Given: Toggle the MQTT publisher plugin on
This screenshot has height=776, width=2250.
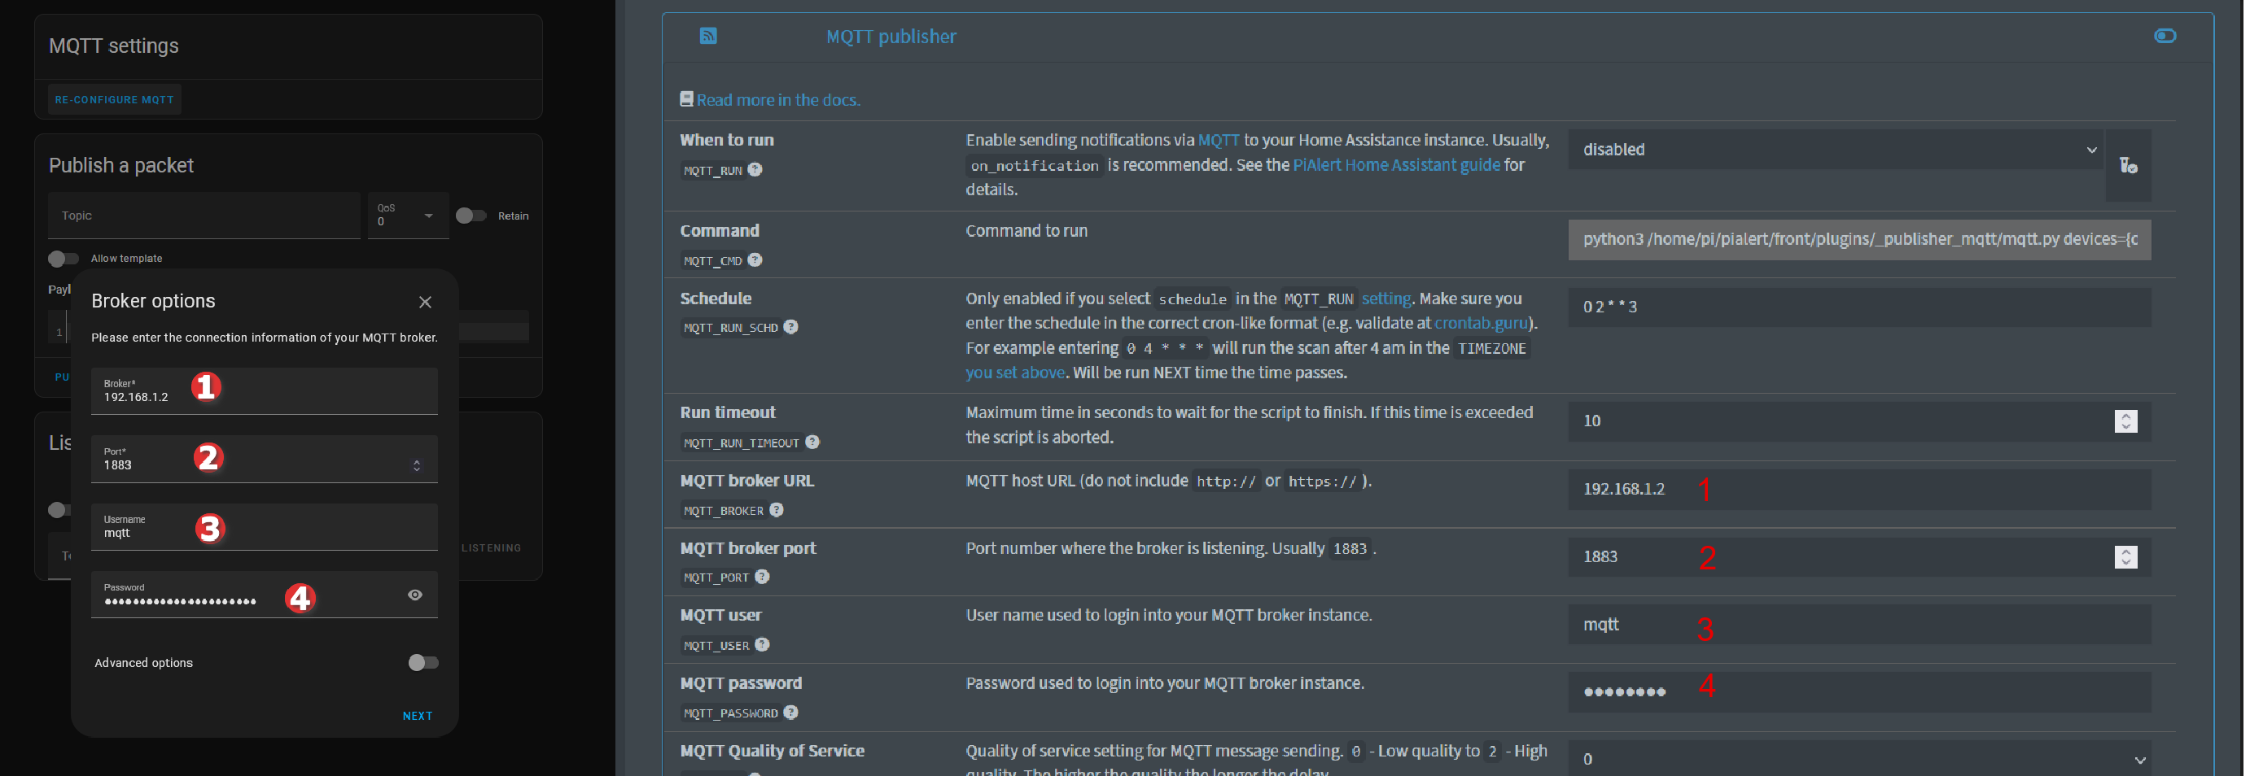Looking at the screenshot, I should click(2165, 36).
